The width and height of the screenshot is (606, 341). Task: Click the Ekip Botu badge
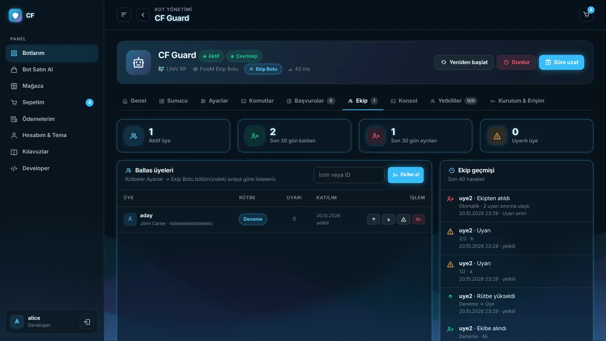[x=263, y=69]
